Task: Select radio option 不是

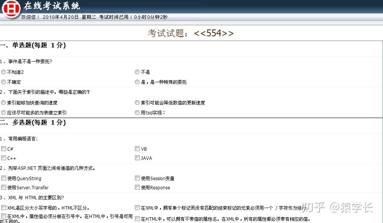Action: pos(137,72)
